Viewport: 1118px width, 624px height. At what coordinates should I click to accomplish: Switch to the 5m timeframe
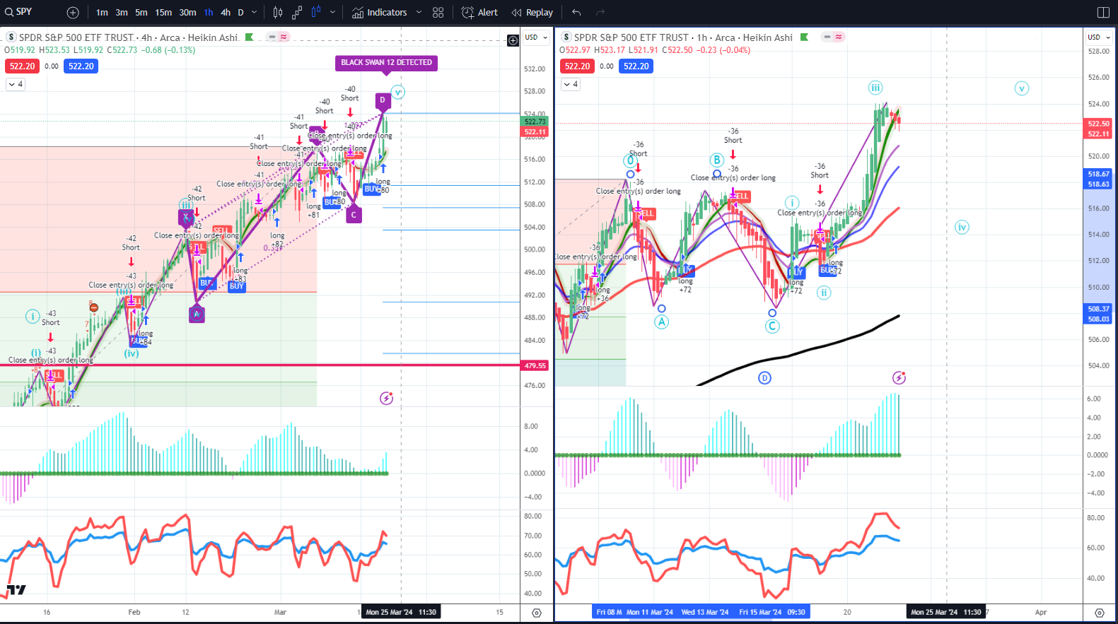coord(141,13)
